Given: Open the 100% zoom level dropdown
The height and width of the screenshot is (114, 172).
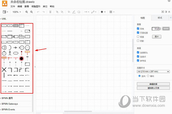Looking at the screenshot, I should 17,12.
